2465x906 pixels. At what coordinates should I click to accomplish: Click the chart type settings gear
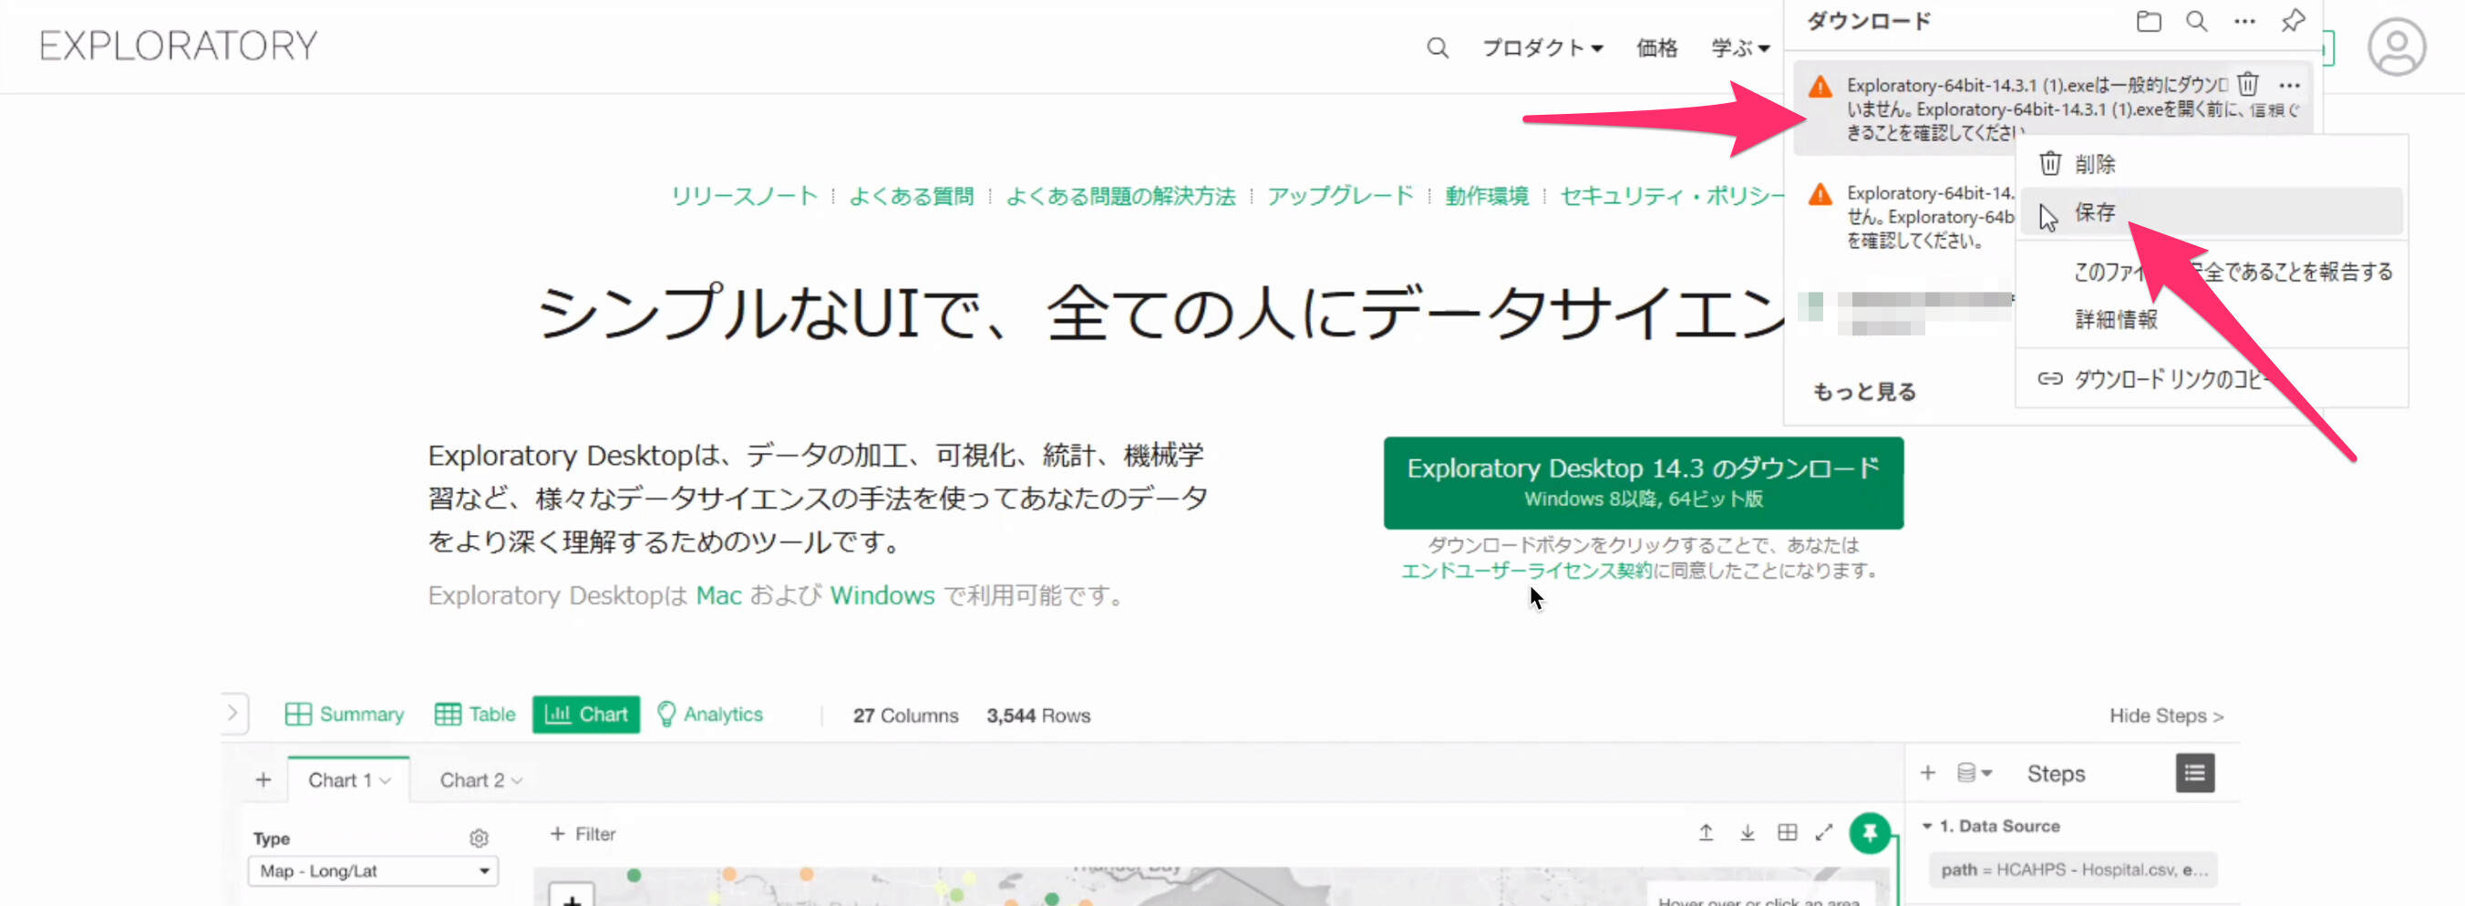click(479, 838)
